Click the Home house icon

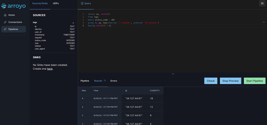(x=5, y=15)
